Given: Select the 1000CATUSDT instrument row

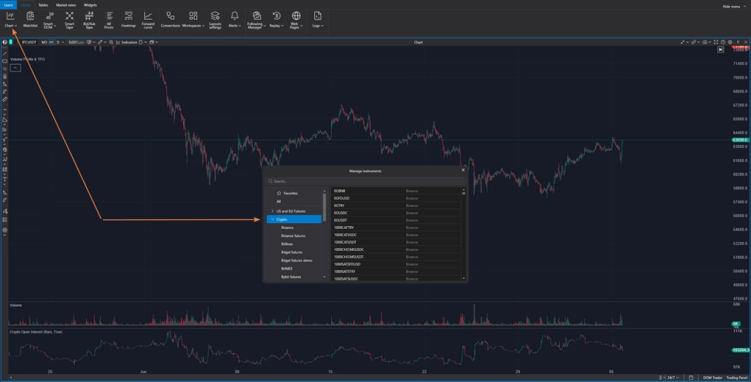Looking at the screenshot, I should tap(396, 242).
